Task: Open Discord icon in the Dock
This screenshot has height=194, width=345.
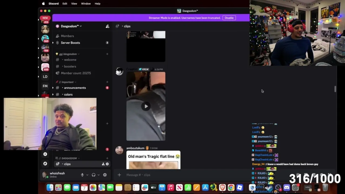Action: click(287, 188)
